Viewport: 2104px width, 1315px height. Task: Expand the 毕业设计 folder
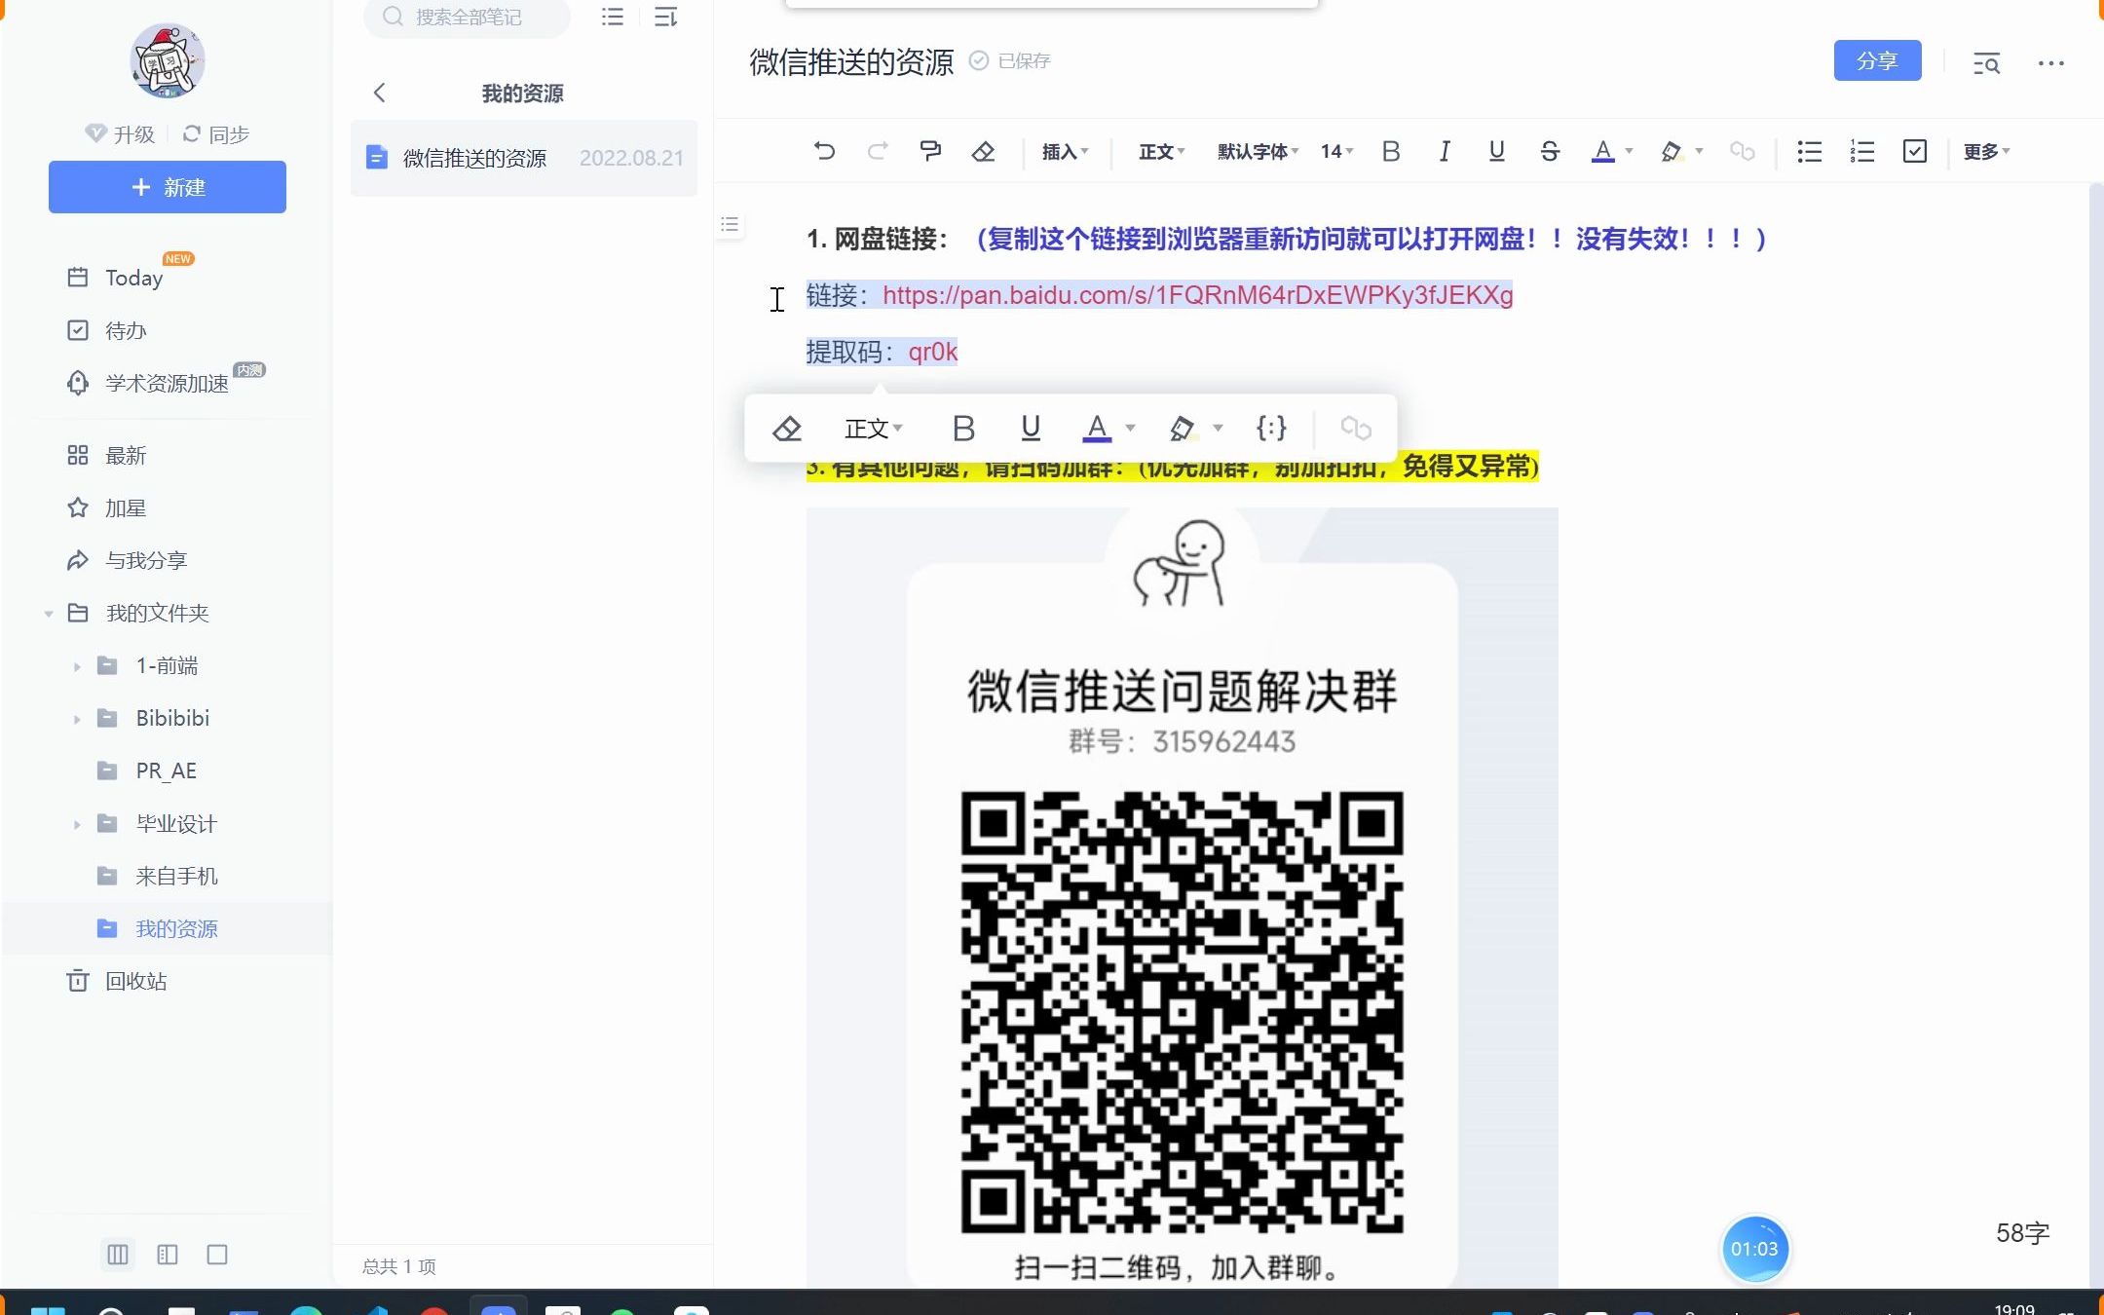(77, 824)
